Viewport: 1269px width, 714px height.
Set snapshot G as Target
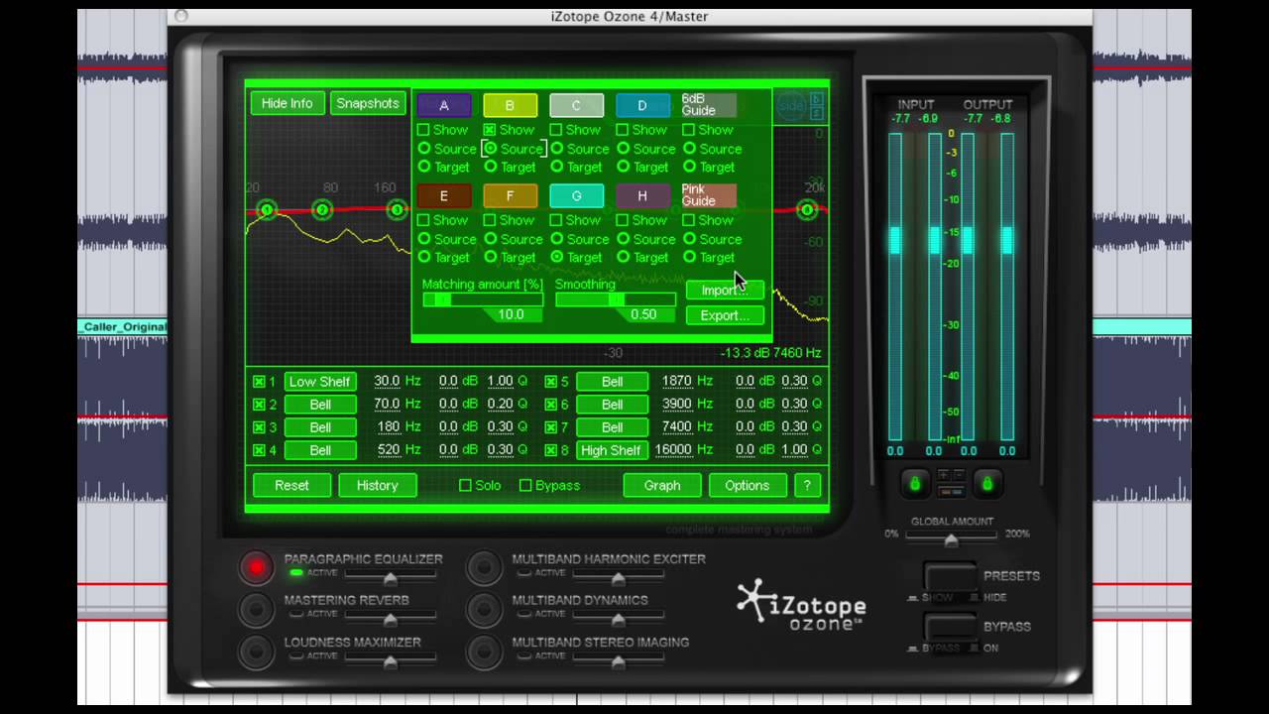coord(557,257)
